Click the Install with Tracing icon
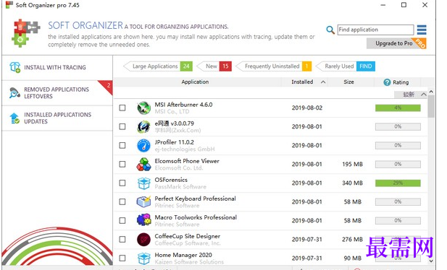 14,67
